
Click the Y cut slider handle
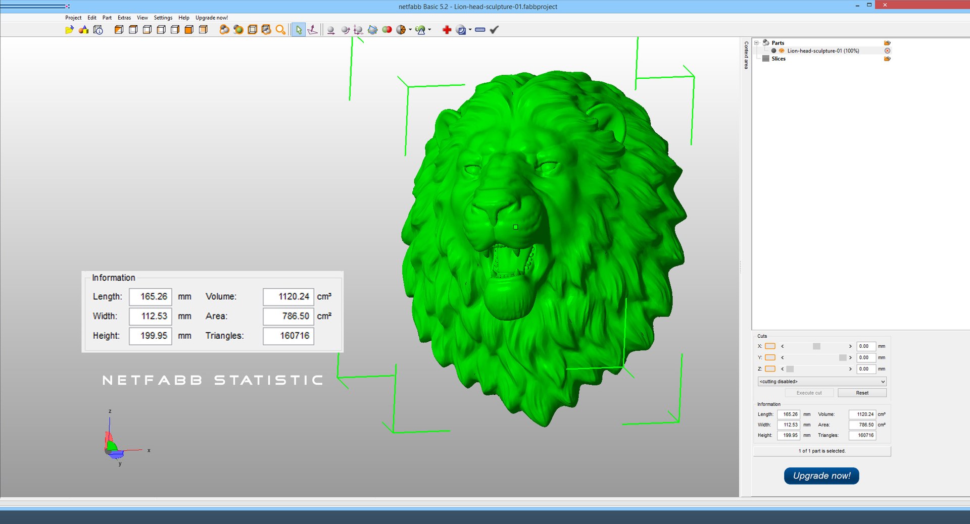[x=843, y=357]
